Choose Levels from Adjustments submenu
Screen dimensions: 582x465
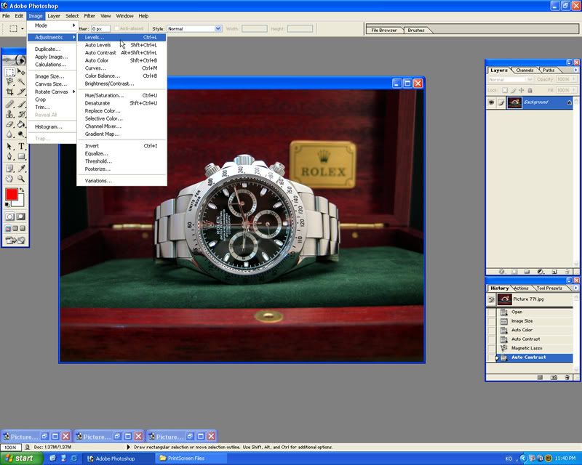tap(121, 38)
